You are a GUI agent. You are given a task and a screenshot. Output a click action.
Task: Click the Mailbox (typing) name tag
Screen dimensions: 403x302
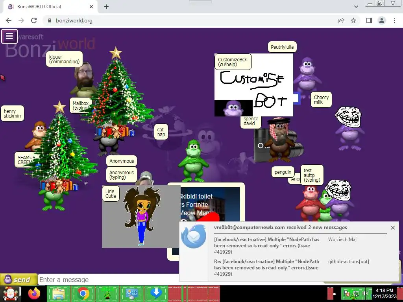[80, 105]
